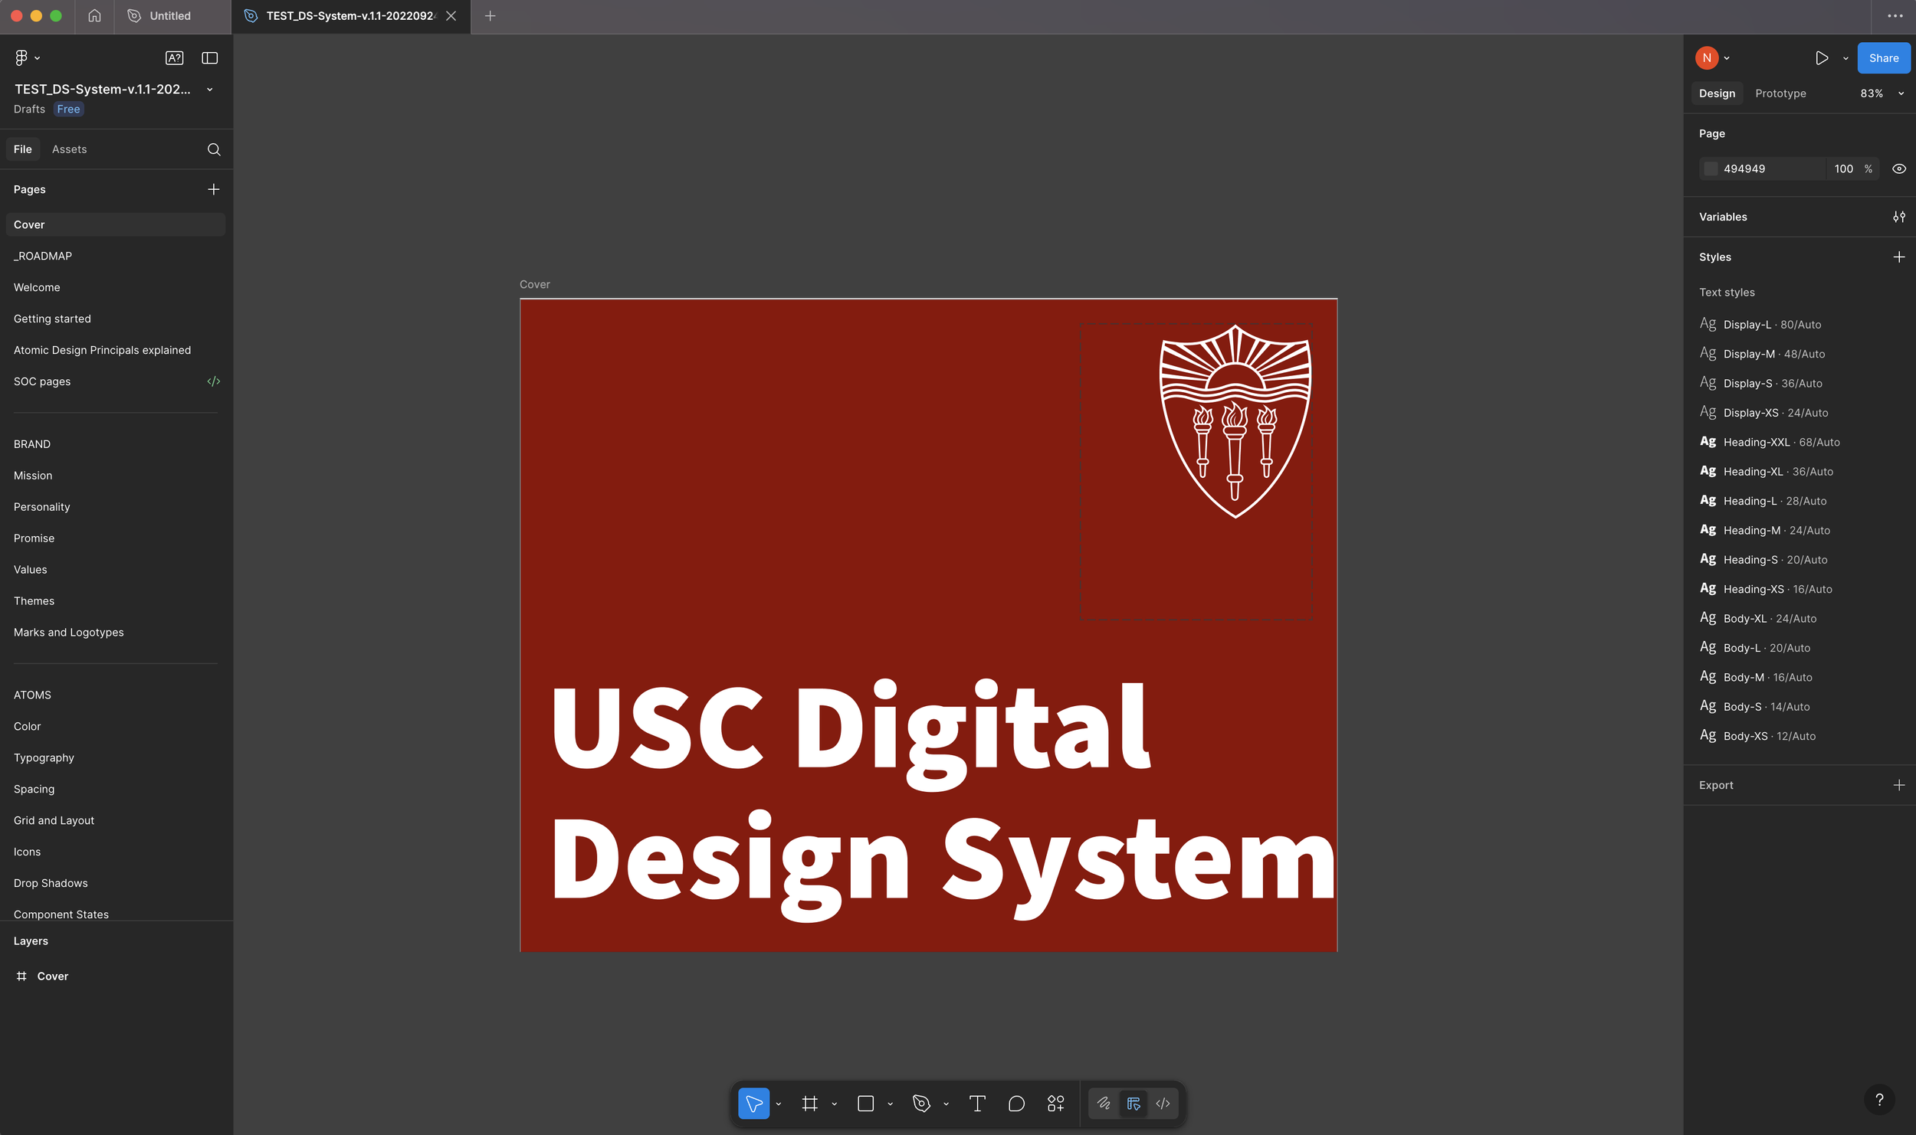Expand the file name dropdown chevron

tap(209, 90)
